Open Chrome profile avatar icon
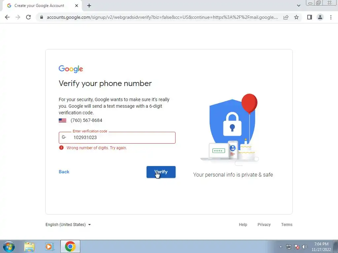338x253 pixels. tap(320, 17)
